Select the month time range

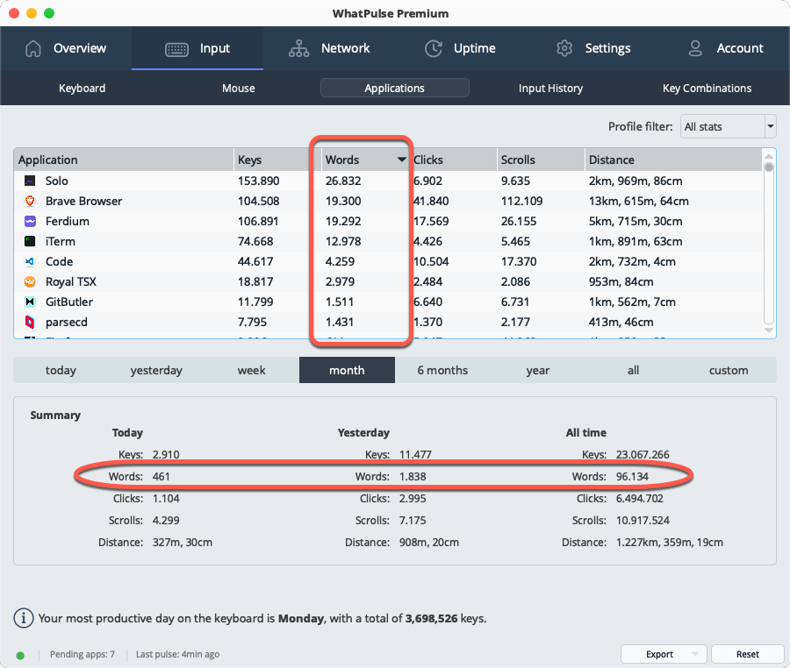point(347,370)
